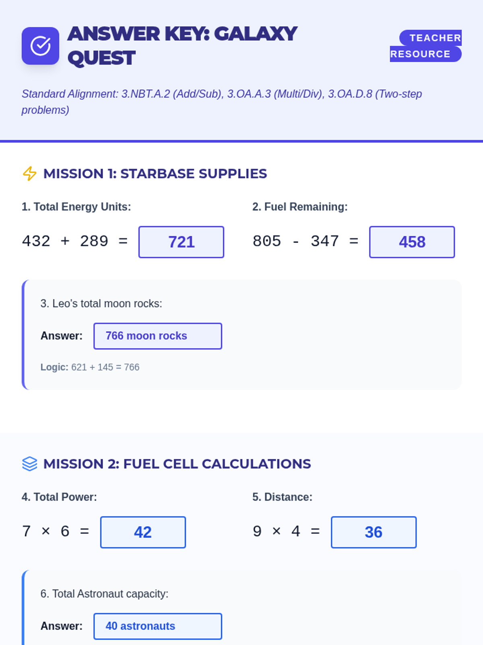Click the checkmark logo icon
Screen dimensions: 483x645
pos(40,46)
